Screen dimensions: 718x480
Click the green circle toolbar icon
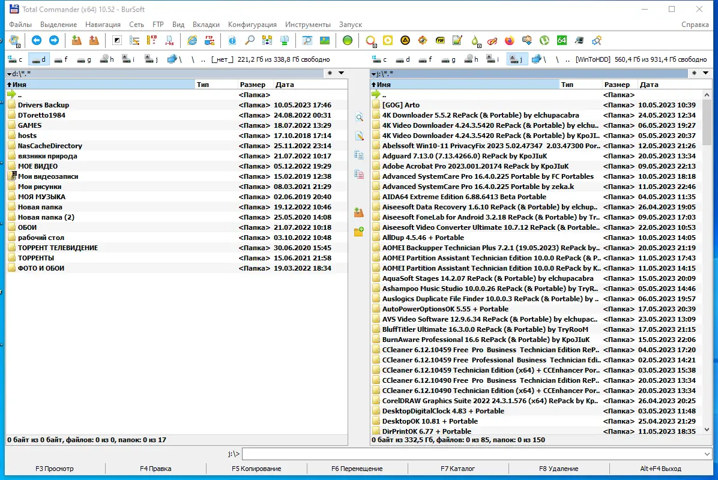[348, 40]
